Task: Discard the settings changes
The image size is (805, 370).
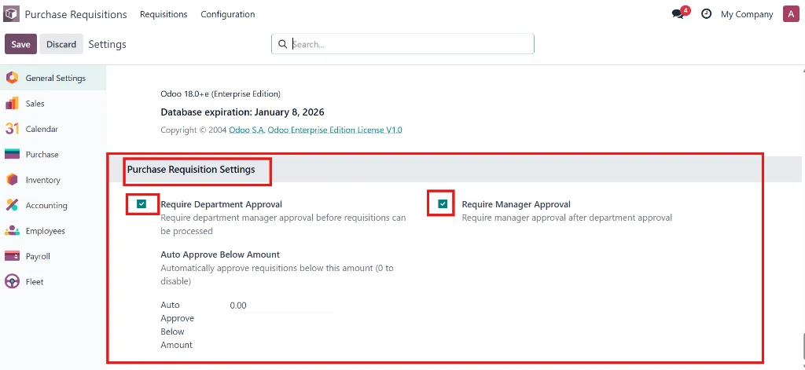Action: pos(61,44)
